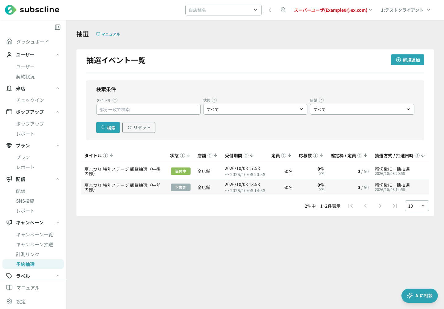The image size is (444, 309).
Task: Open the help tooltip next to 状態 search label
Action: (x=214, y=100)
